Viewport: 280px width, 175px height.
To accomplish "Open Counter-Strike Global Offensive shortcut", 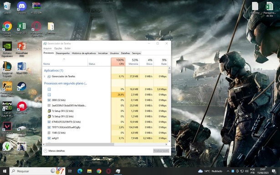I will (7, 89).
